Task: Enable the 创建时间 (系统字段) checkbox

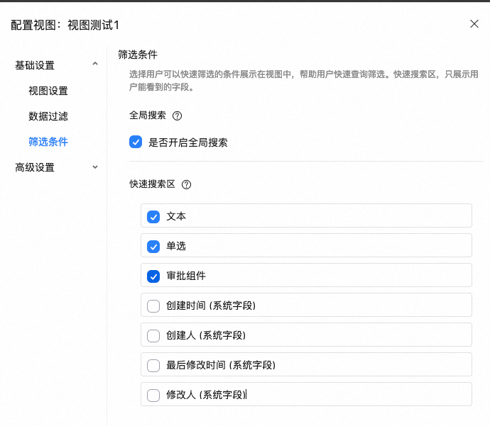Action: click(153, 306)
